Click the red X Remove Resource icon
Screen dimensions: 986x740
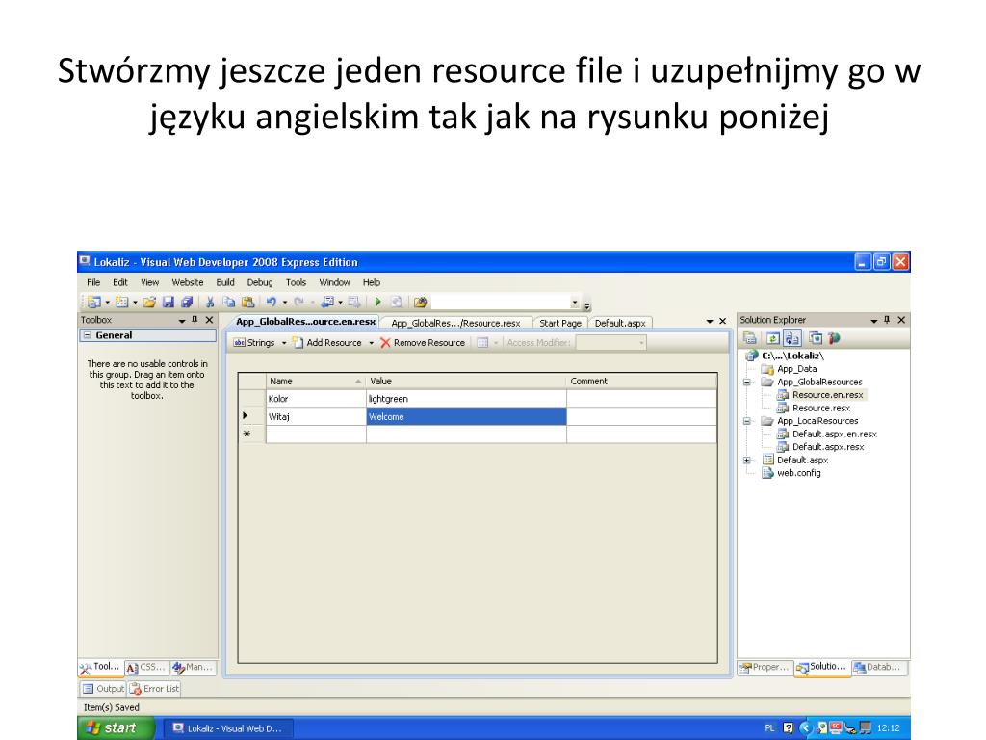(385, 342)
